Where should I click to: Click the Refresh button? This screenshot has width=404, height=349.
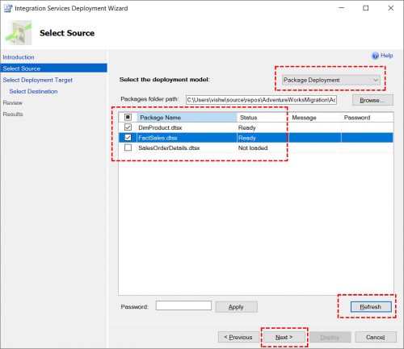[x=371, y=307]
